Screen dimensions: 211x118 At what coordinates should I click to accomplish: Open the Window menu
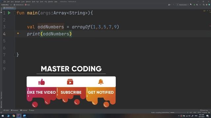[x=51, y=2]
